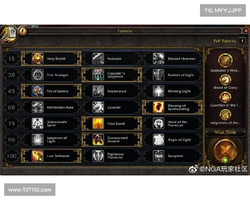The image size is (250, 200).
Task: Select the Bastion of Light icon
Action: coord(158,75)
